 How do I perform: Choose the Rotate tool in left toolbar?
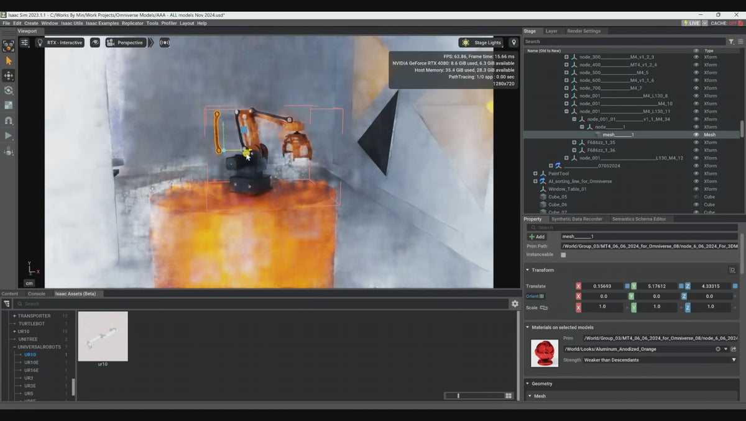(9, 90)
